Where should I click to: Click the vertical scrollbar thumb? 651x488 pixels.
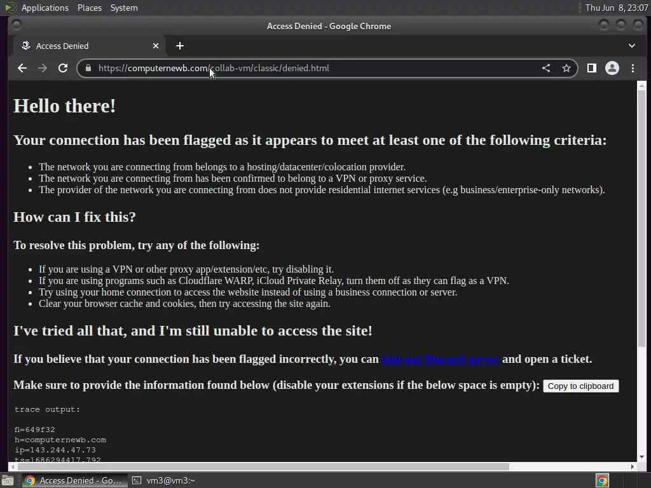coord(642,219)
